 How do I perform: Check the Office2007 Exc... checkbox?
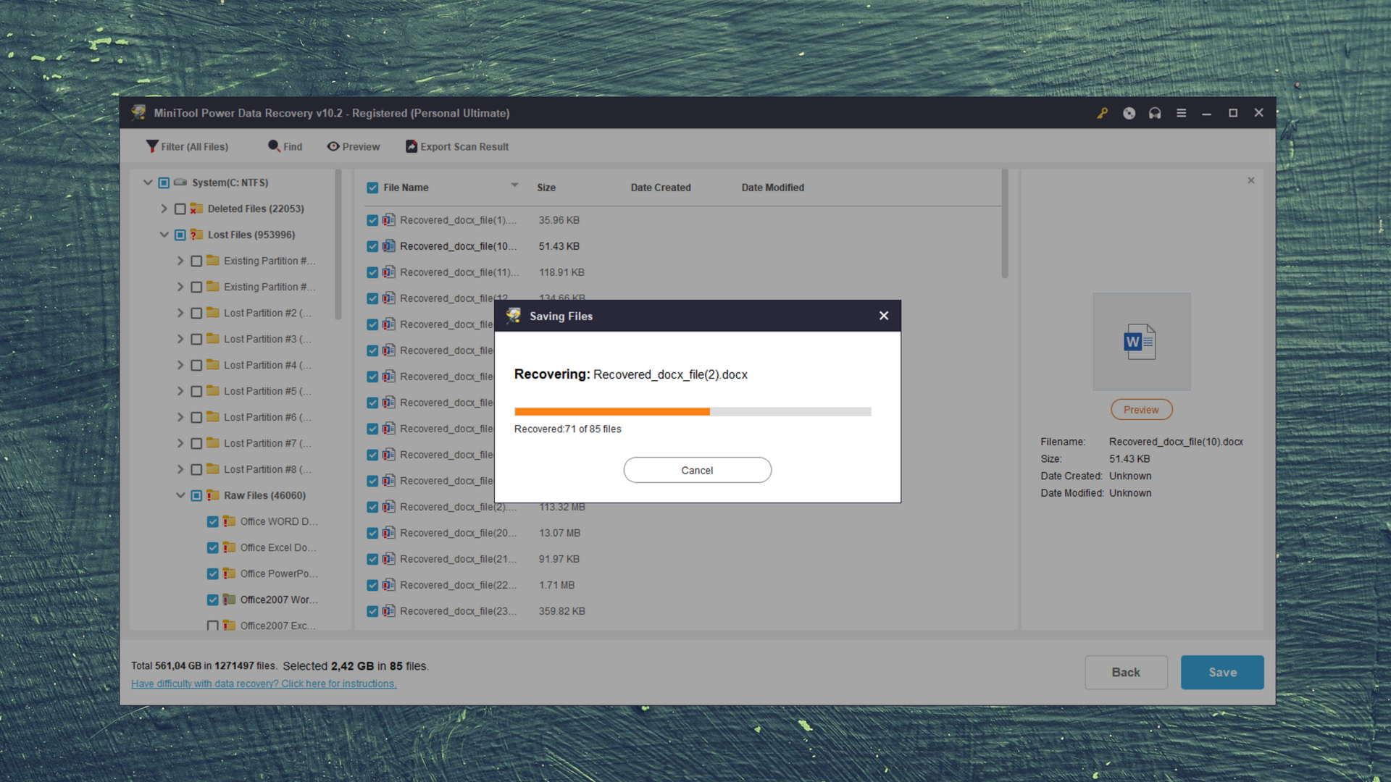click(x=212, y=626)
